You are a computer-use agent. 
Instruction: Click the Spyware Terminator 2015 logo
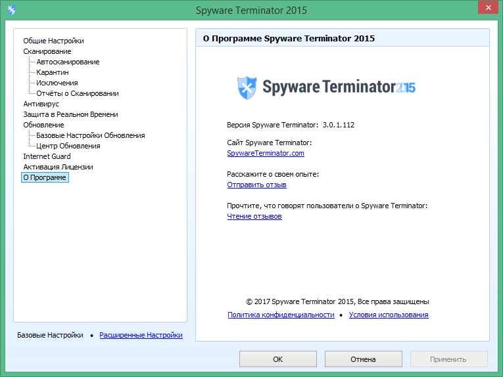(x=326, y=87)
